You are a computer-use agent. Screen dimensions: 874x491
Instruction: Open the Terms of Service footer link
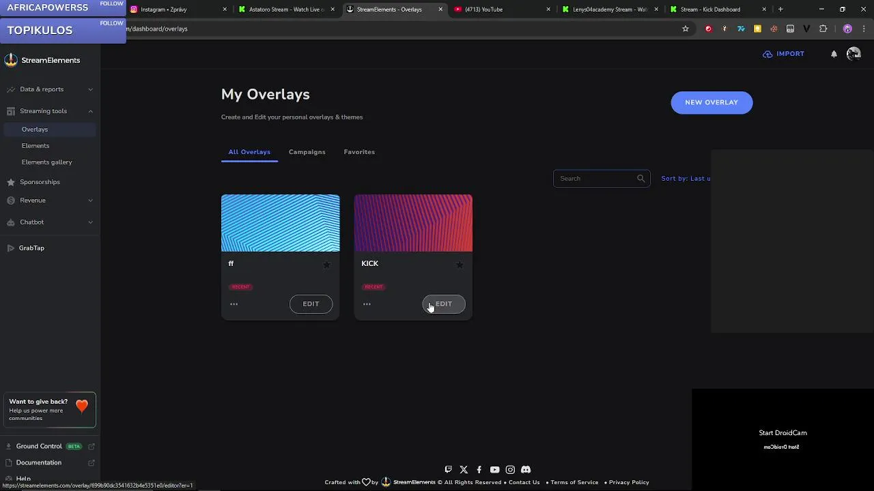pyautogui.click(x=574, y=482)
